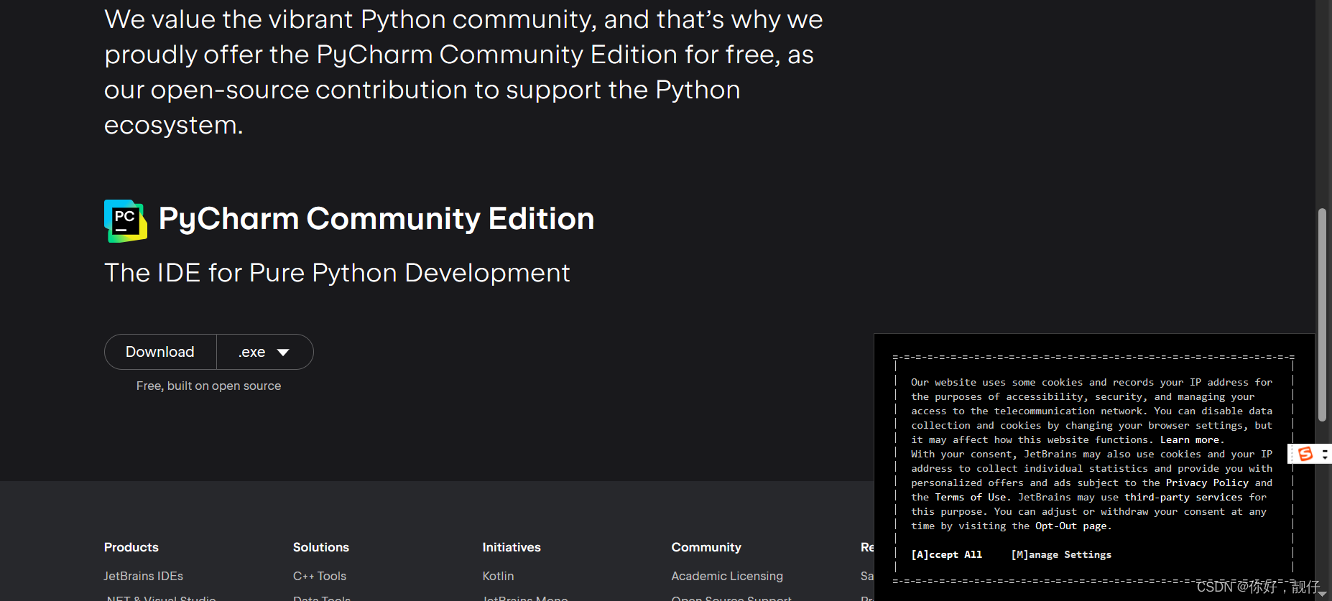
Task: Click the PyCharm Community Edition heading
Action: coord(376,219)
